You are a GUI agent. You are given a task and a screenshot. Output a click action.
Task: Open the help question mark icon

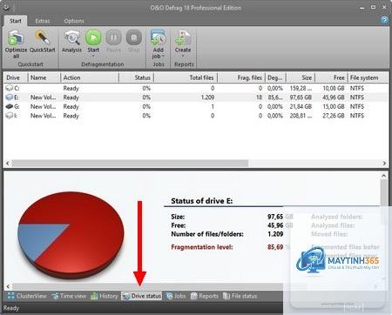click(384, 20)
